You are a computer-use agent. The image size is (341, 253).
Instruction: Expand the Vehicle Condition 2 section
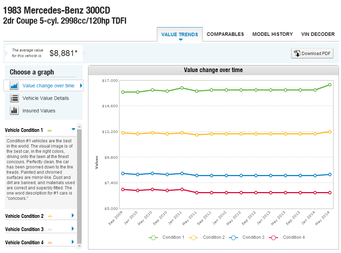click(73, 215)
